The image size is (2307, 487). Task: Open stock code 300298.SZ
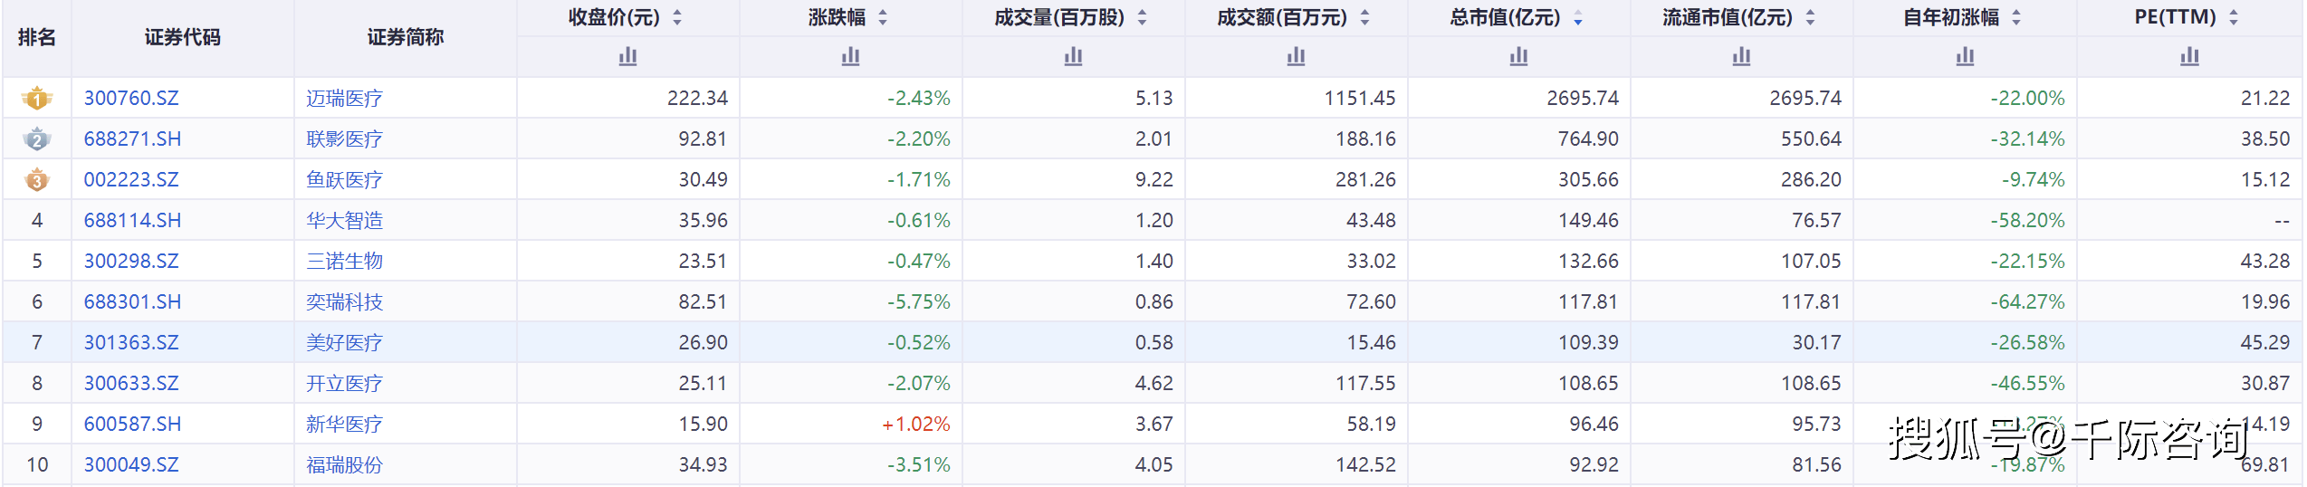(131, 261)
